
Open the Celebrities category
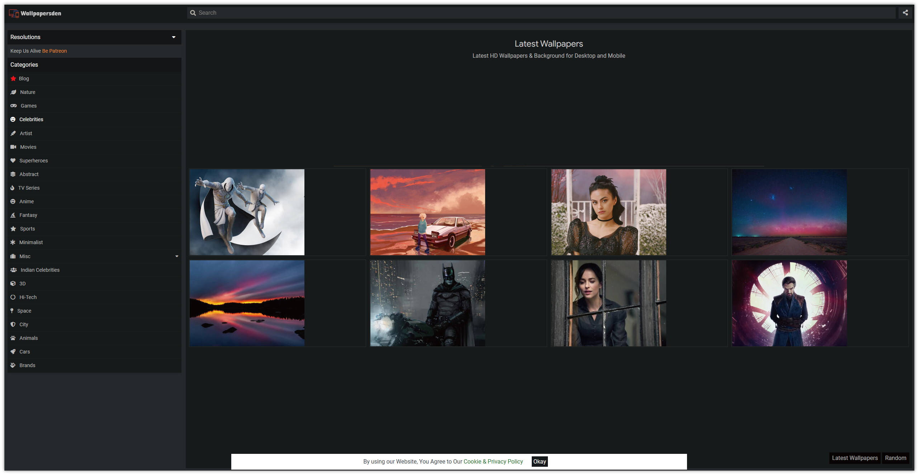[31, 119]
